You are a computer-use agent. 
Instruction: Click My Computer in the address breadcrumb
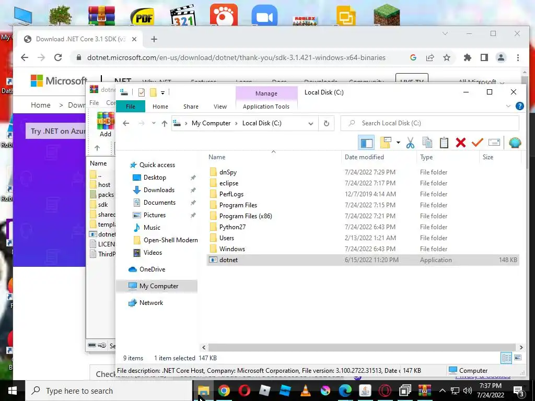211,123
